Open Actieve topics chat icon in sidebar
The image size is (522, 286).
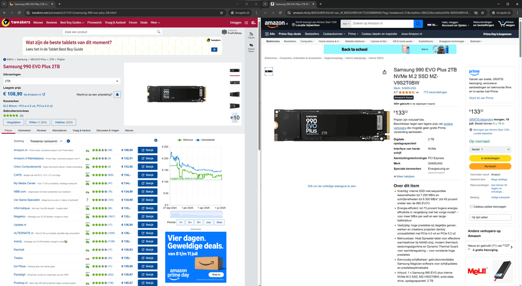pos(251,45)
